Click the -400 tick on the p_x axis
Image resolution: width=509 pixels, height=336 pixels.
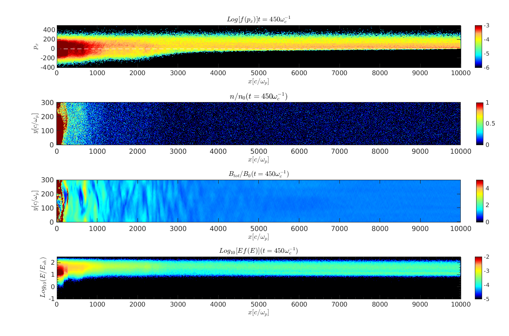click(x=48, y=67)
